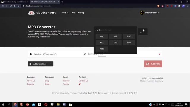This screenshot has height=107, width=190.
Task: Open Security link
Action: coord(31,84)
